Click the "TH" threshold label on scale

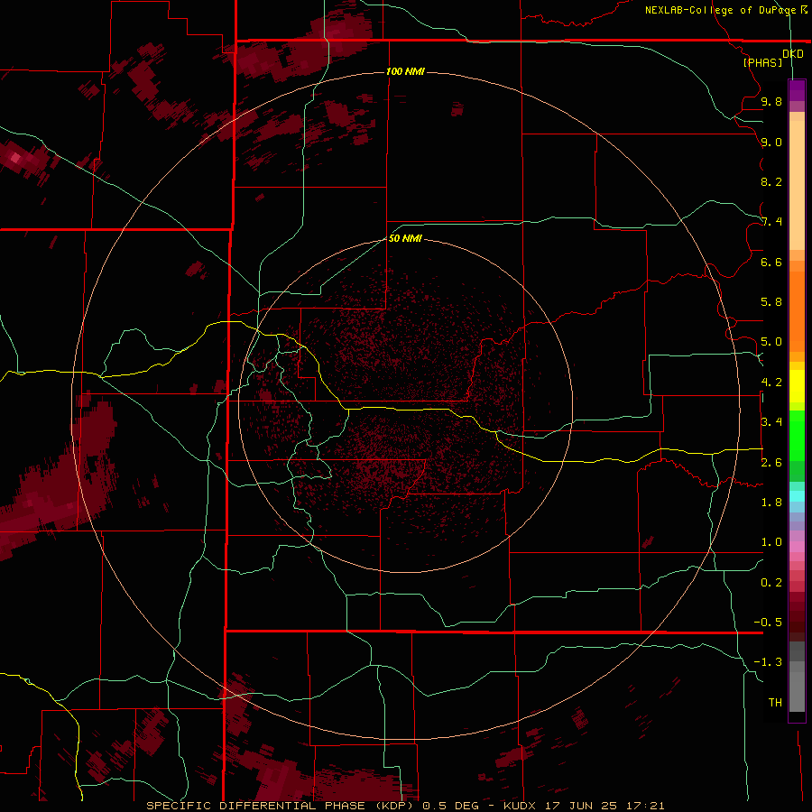pyautogui.click(x=775, y=703)
